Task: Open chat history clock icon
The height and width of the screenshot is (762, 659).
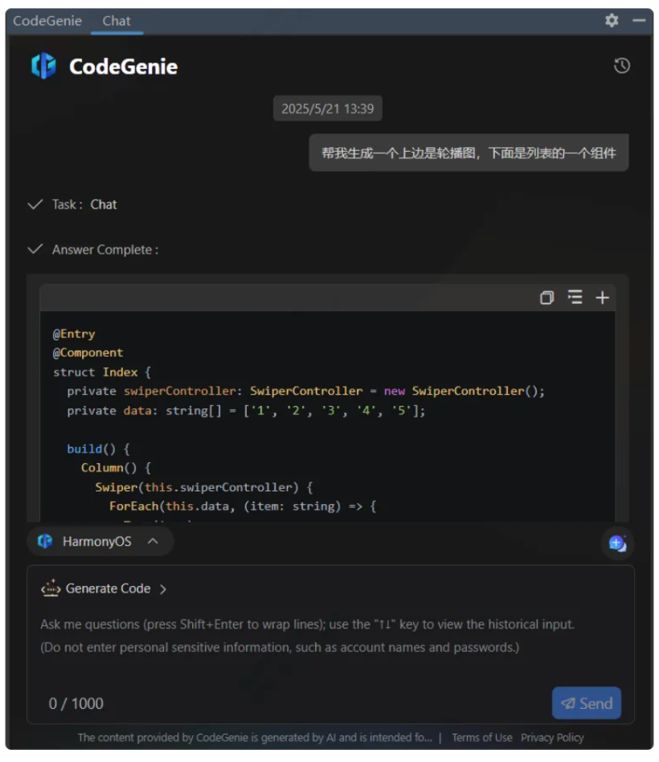Action: coord(621,66)
